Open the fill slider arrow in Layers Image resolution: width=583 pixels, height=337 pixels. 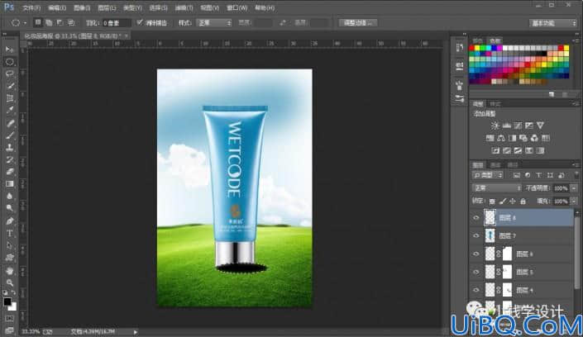[574, 202]
